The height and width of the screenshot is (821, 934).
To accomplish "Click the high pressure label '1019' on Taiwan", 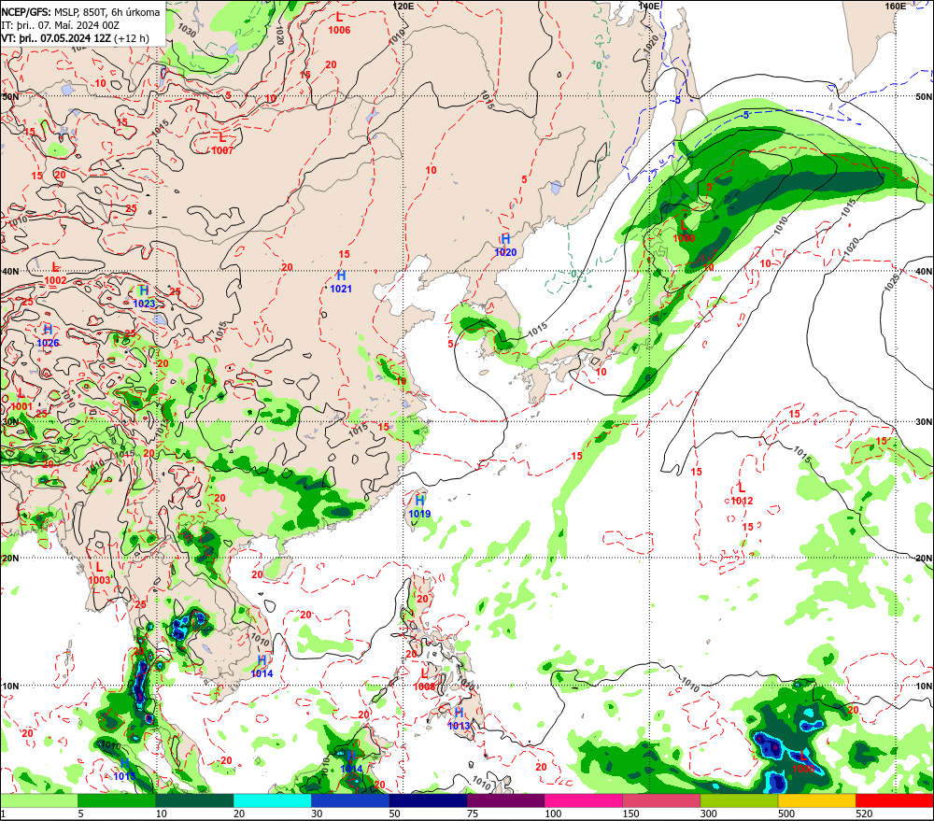I will [x=419, y=514].
